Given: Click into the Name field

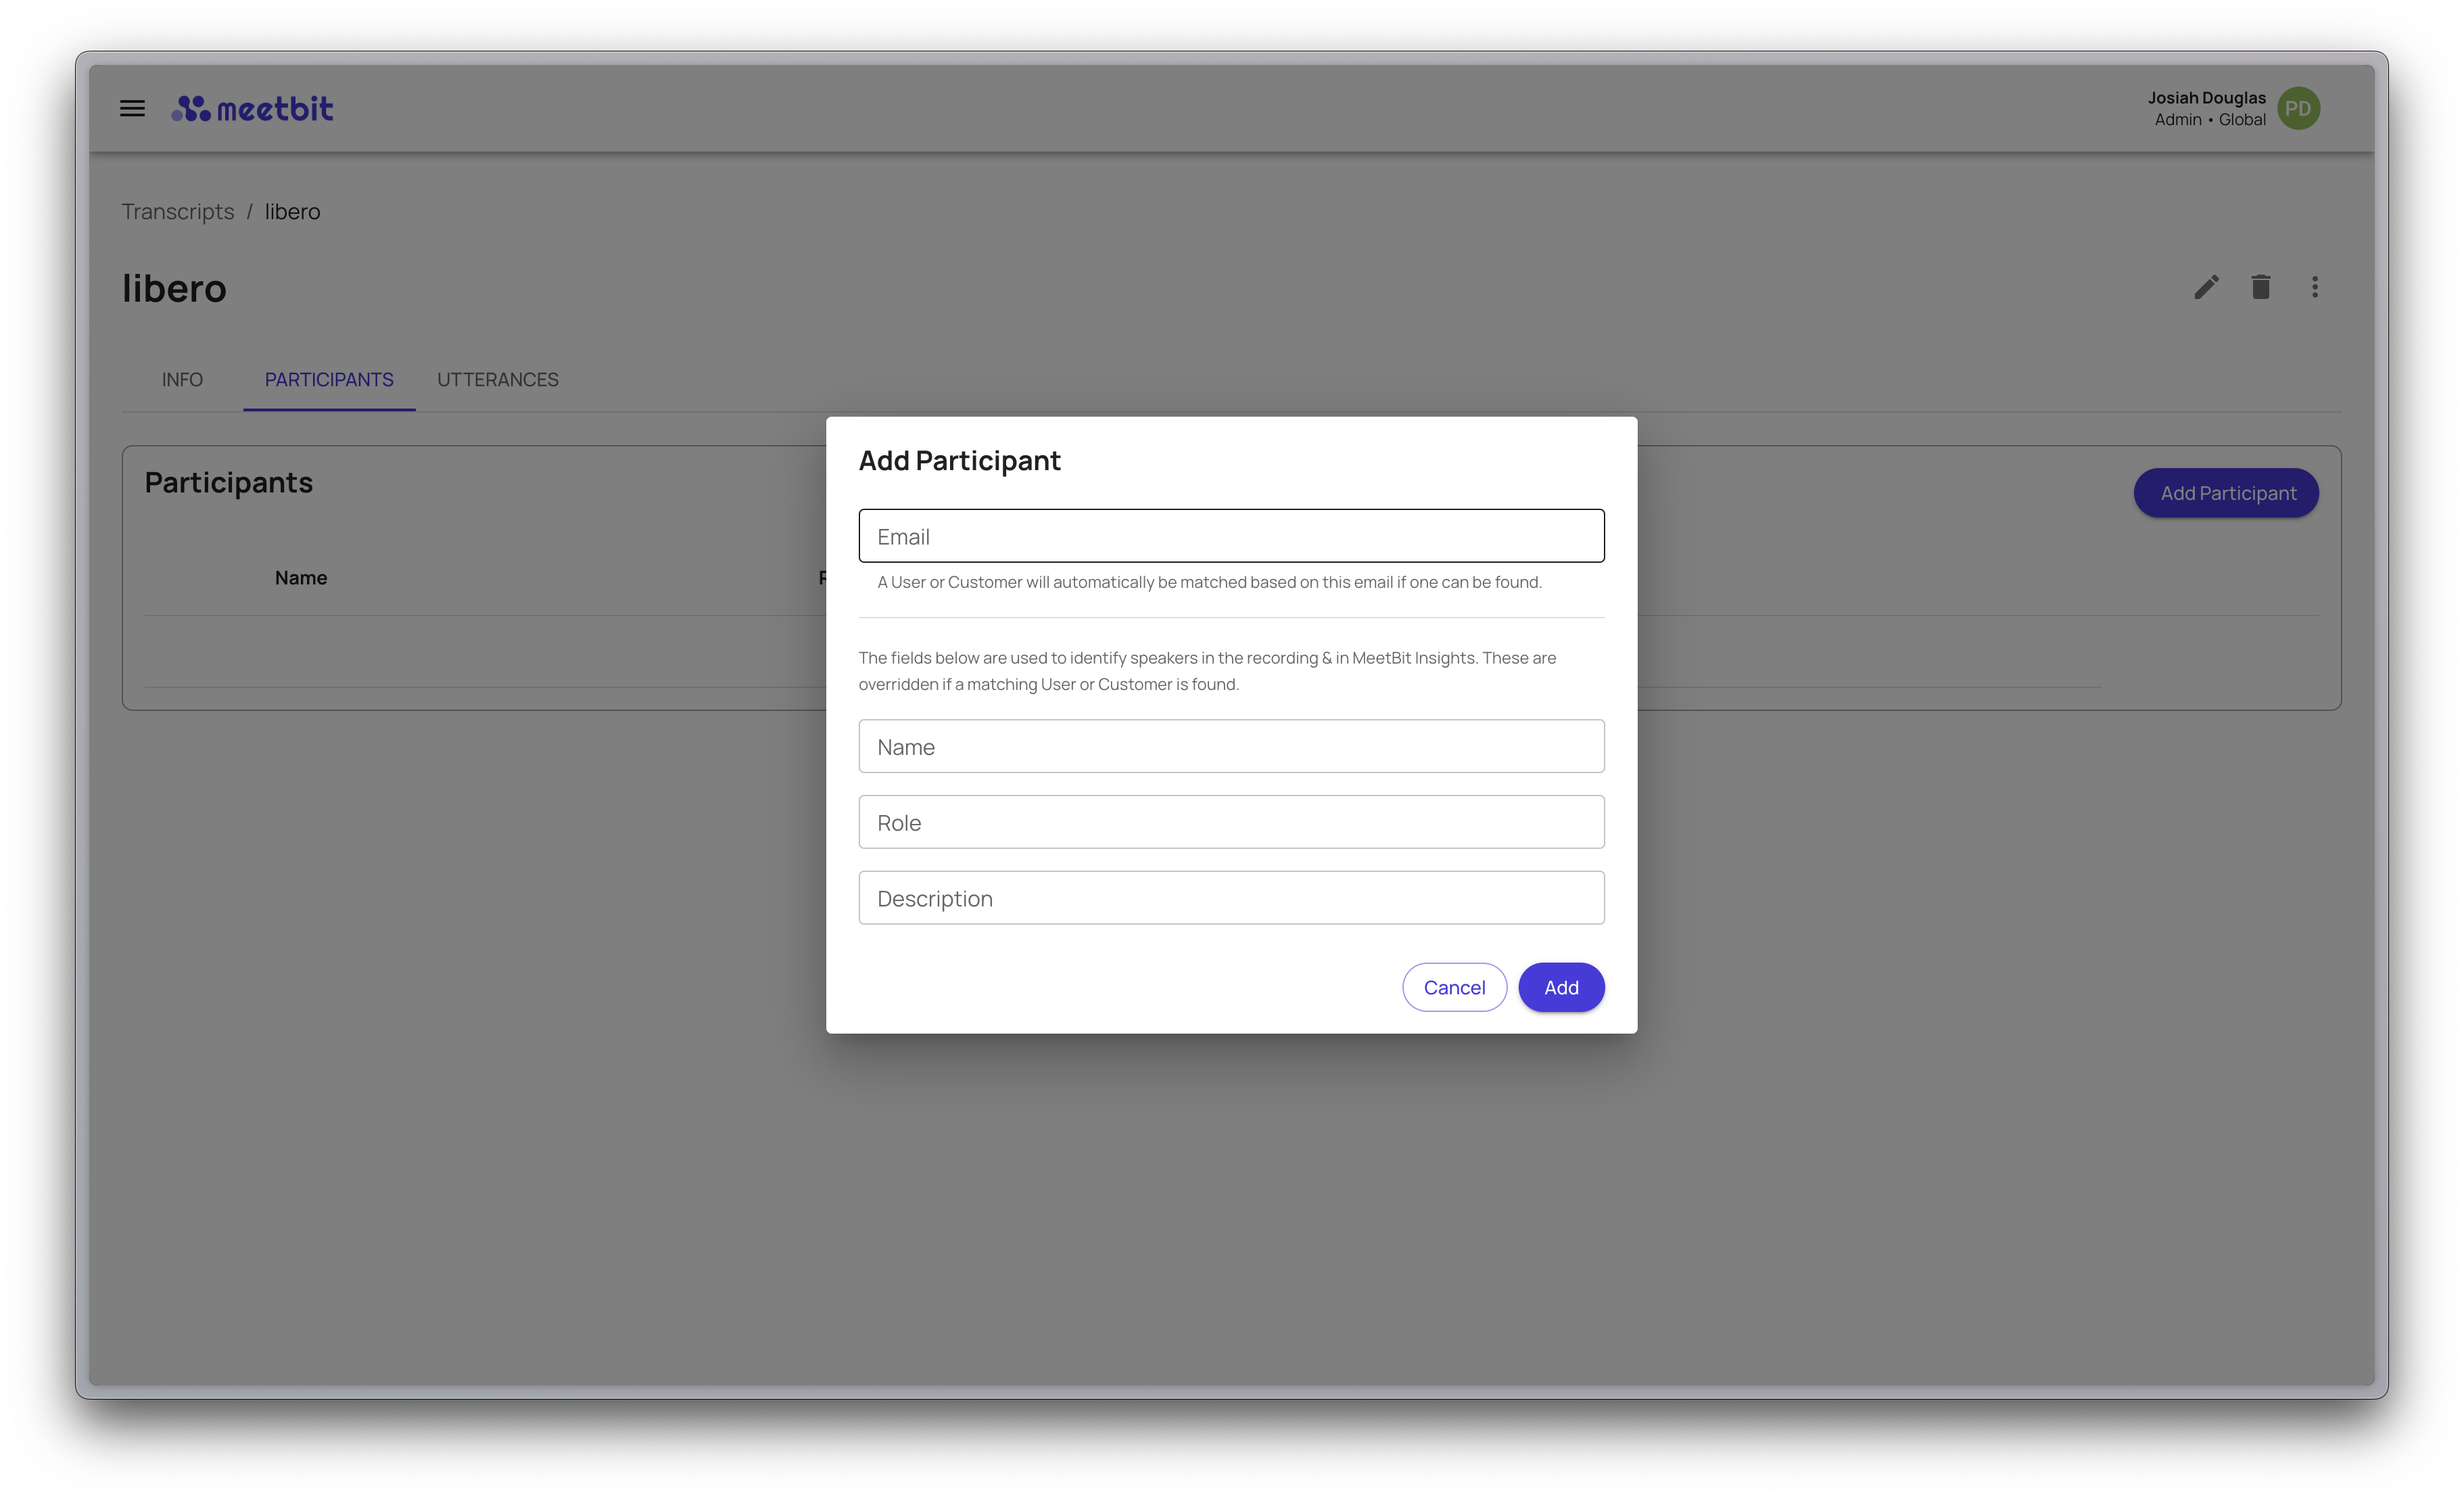Looking at the screenshot, I should tap(1231, 747).
